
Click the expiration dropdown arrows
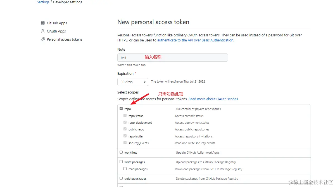coord(145,82)
